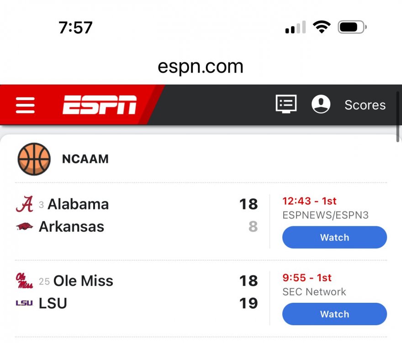The image size is (402, 343).
Task: Open the Scores menu item
Action: click(x=365, y=105)
